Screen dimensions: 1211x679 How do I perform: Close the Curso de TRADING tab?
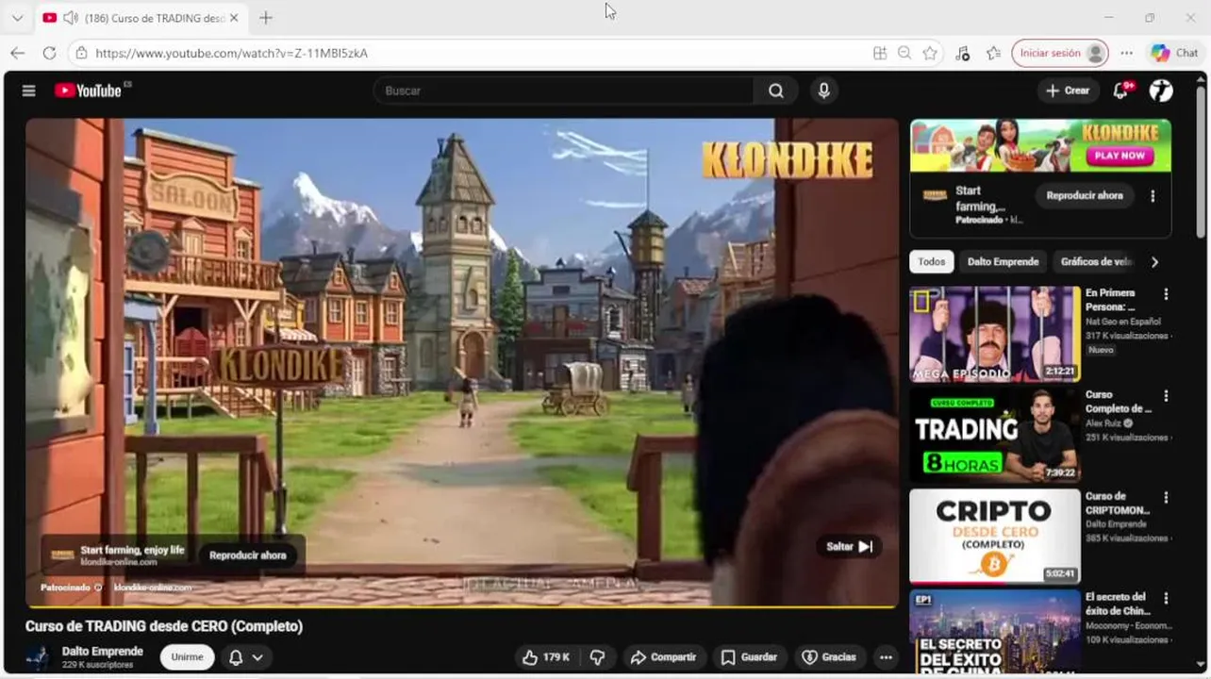pos(234,18)
